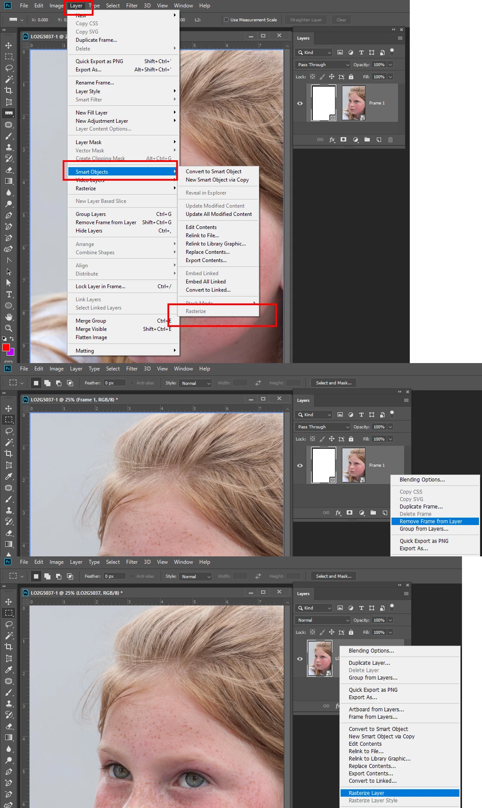Click Feather field in Frame 1, RGB/8 window
The image size is (482, 808).
[x=115, y=383]
